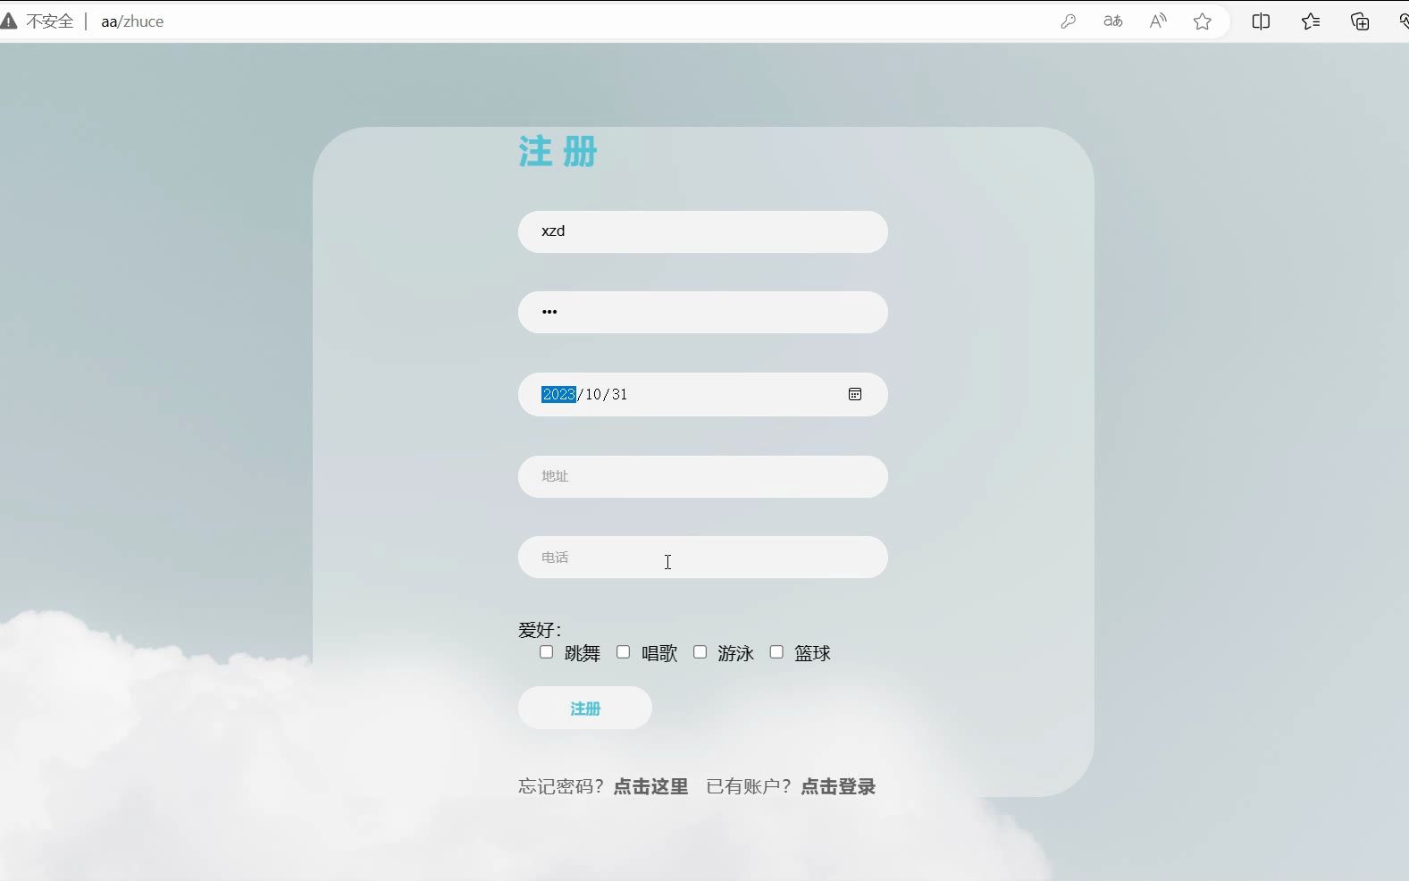Follow the 点击登录 login link
This screenshot has width=1409, height=881.
(838, 786)
